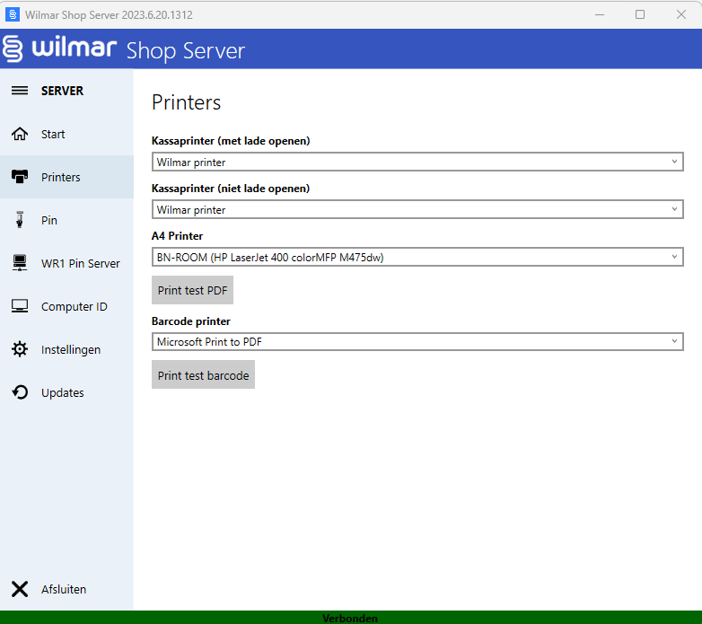The width and height of the screenshot is (702, 624).
Task: Open Kassaprinter (niet lade openen) dropdown arrow
Action: 674,209
